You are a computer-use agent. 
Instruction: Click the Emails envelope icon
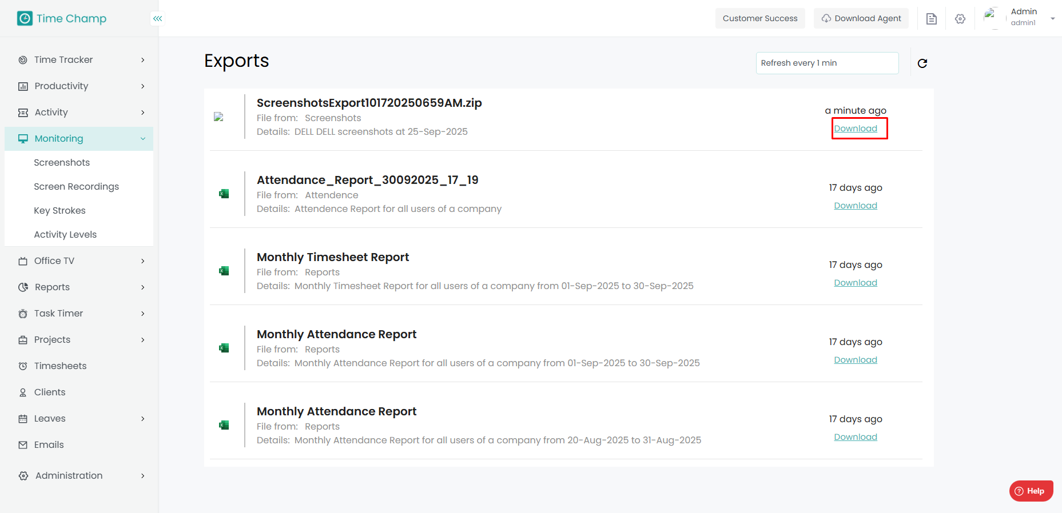23,445
